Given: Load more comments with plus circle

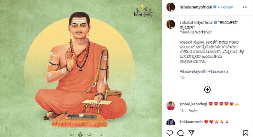Looking at the screenshot, I should [x=207, y=89].
